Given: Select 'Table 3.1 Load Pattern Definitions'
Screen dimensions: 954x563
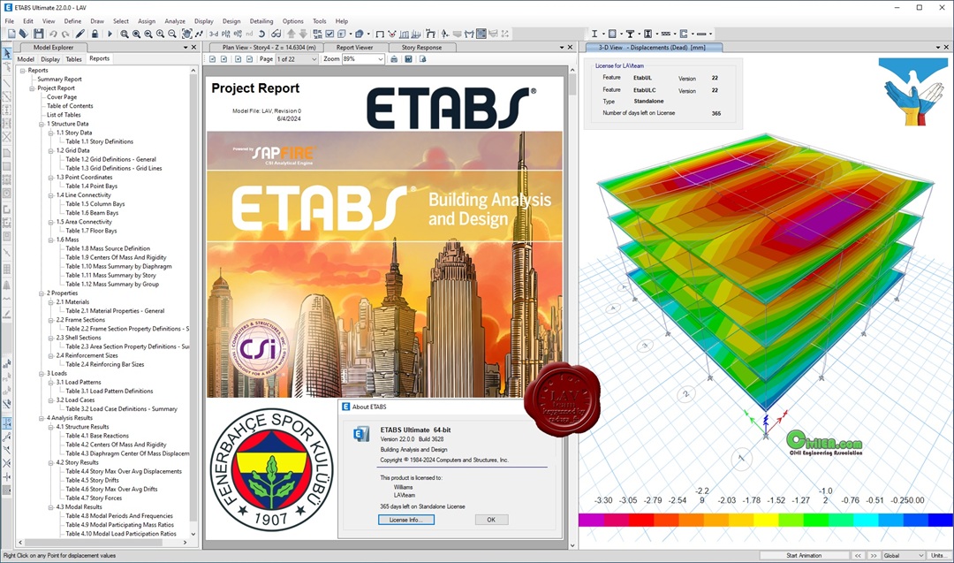Looking at the screenshot, I should click(109, 392).
